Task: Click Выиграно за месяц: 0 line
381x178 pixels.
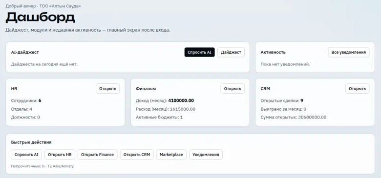Action: click(283, 109)
